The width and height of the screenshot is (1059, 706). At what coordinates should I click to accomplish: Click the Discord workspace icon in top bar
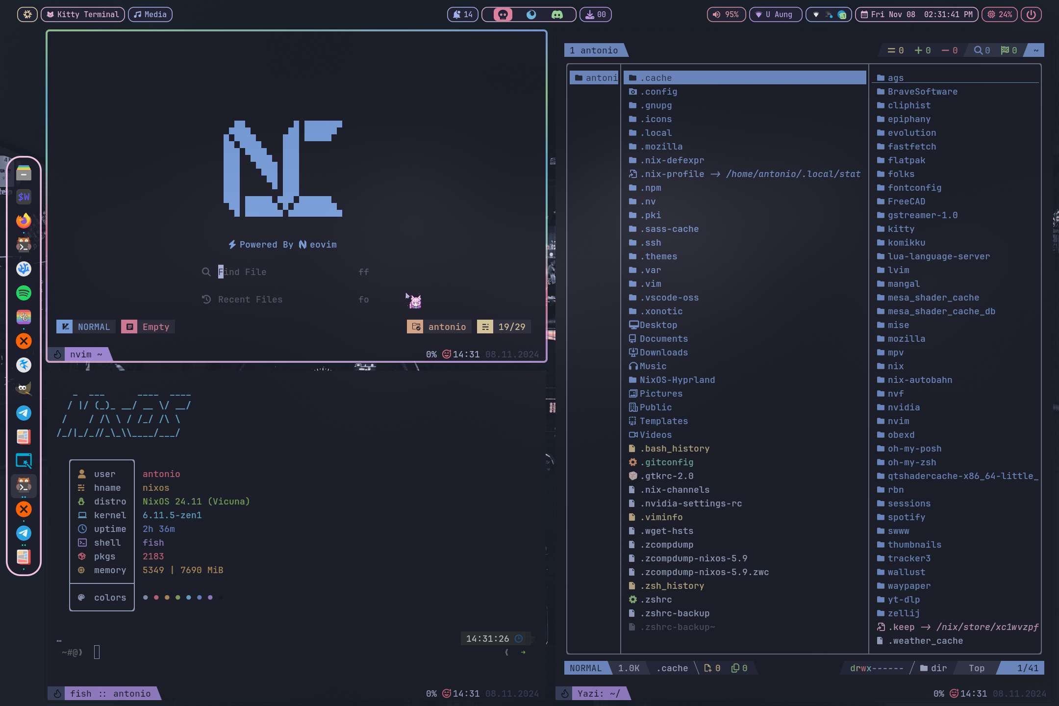[x=557, y=15]
